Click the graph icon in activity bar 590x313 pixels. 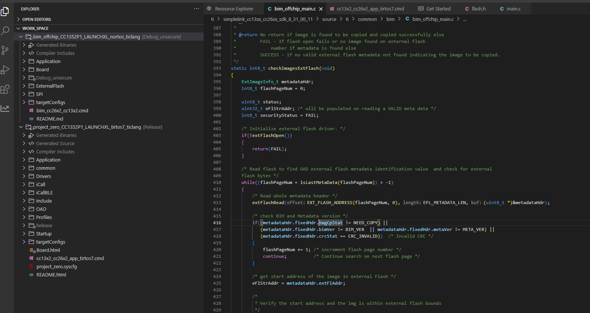(5, 109)
